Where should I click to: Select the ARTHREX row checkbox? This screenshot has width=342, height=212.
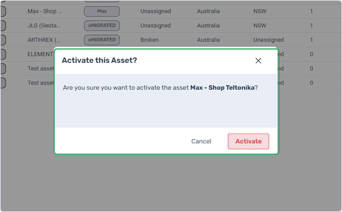pyautogui.click(x=3, y=40)
